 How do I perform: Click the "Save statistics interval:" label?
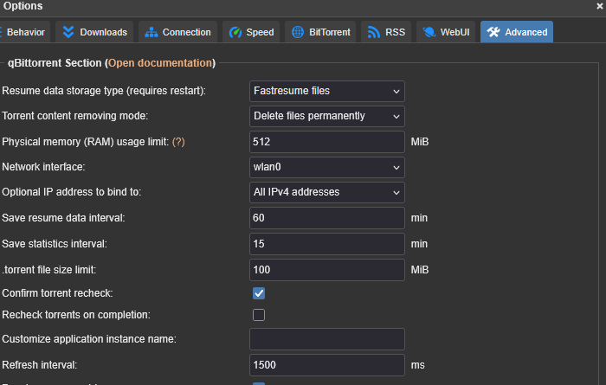[55, 244]
